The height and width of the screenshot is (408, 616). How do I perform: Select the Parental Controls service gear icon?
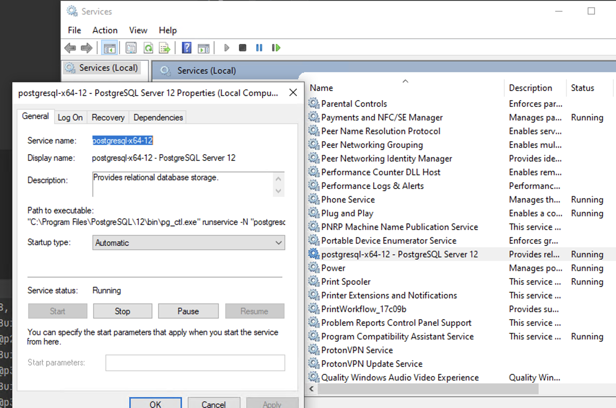click(314, 103)
